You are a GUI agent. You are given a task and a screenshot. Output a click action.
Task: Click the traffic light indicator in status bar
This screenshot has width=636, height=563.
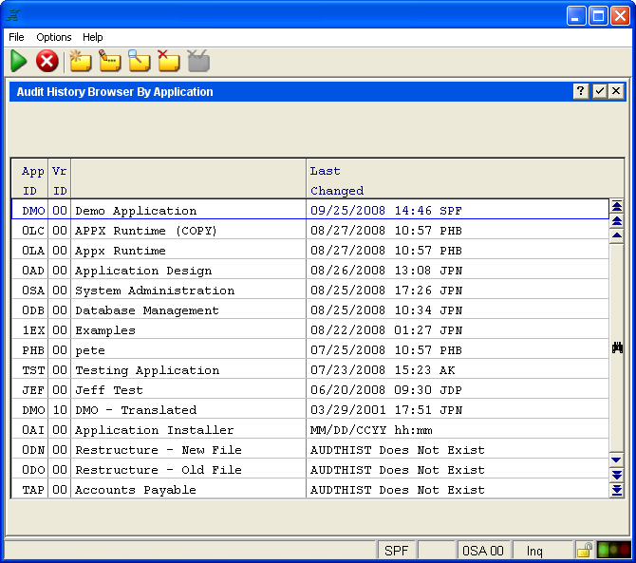614,550
